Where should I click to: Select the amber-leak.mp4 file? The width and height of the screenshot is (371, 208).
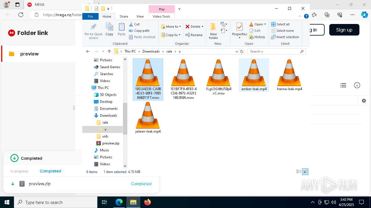point(254,75)
